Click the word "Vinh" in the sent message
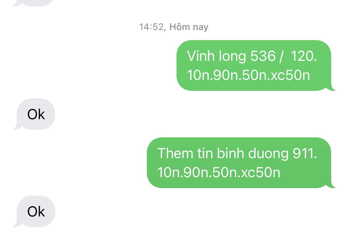The height and width of the screenshot is (233, 348). (x=199, y=56)
